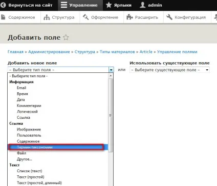Click the dropdown list scrollbar thumb
This screenshot has width=217, height=186.
(x=111, y=115)
